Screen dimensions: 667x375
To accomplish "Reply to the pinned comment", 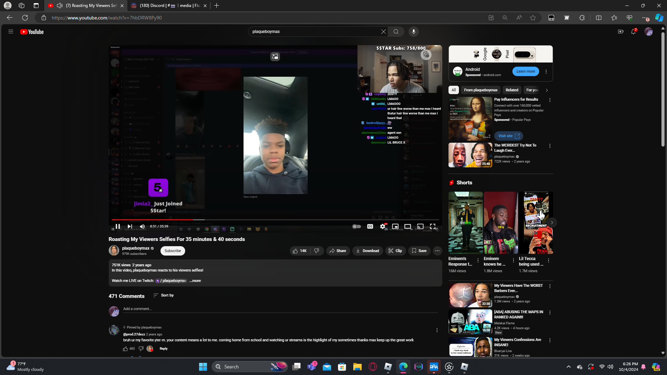I will tap(163, 349).
